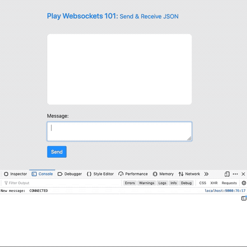Screen dimensions: 247x247
Task: Click the Debugger tab icon
Action: [x=60, y=174]
